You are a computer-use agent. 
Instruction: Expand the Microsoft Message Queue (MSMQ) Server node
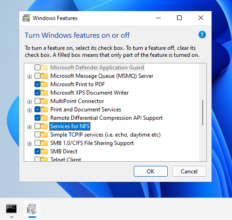click(x=29, y=76)
